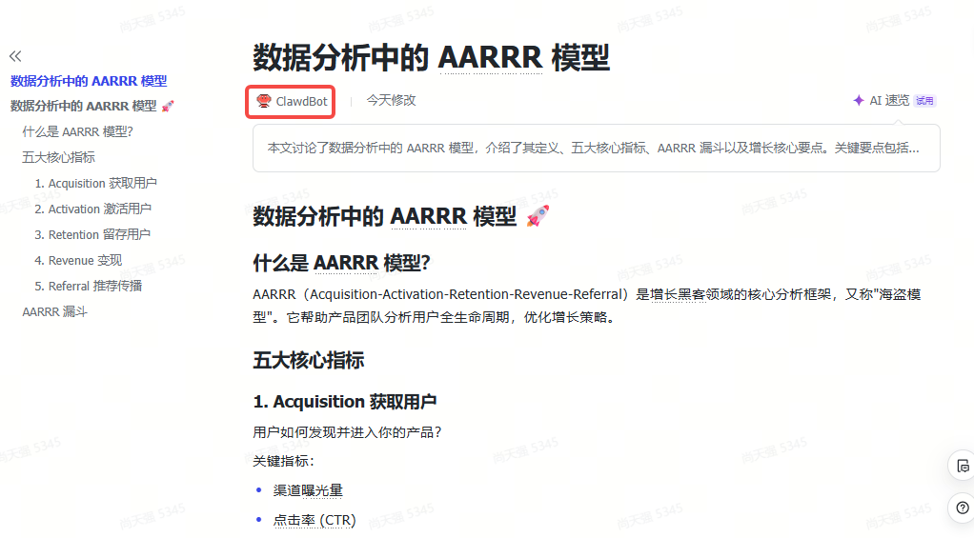The image size is (974, 538).
Task: Go to outline item 五大核心指标
Action: coord(59,158)
